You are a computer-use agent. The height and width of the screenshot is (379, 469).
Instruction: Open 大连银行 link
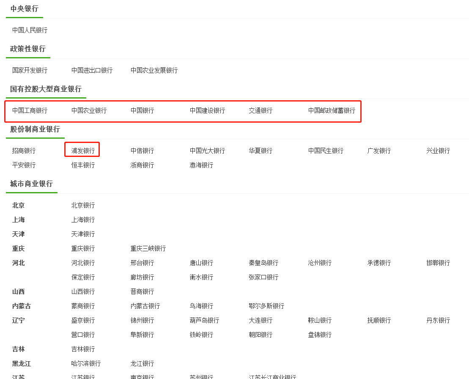[x=261, y=320]
